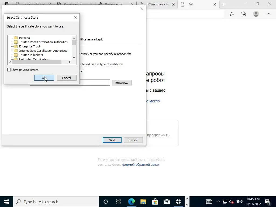276x207 pixels.
Task: Select Trusted Root Certification Authorities store
Action: (43, 42)
